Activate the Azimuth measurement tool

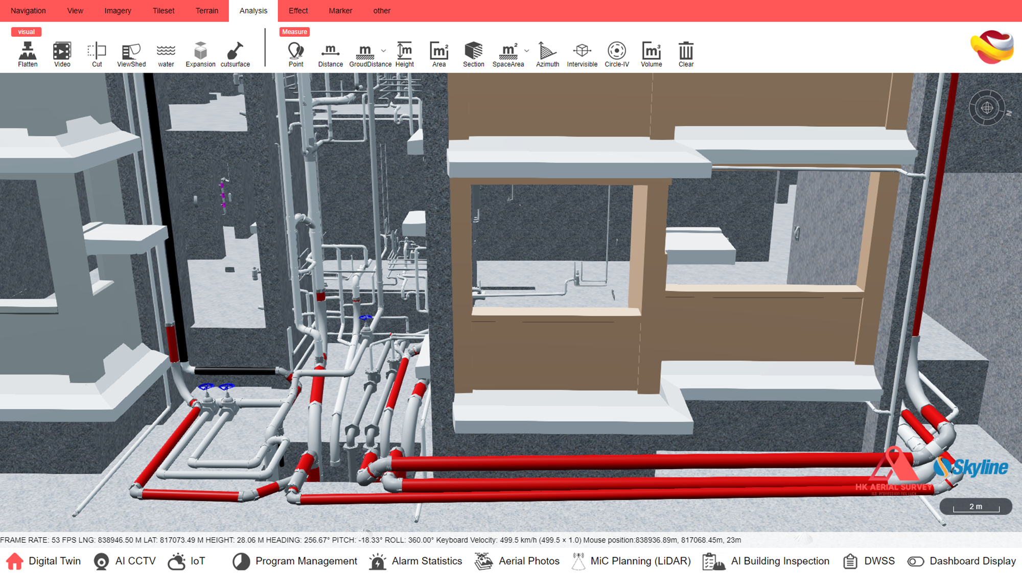[547, 51]
